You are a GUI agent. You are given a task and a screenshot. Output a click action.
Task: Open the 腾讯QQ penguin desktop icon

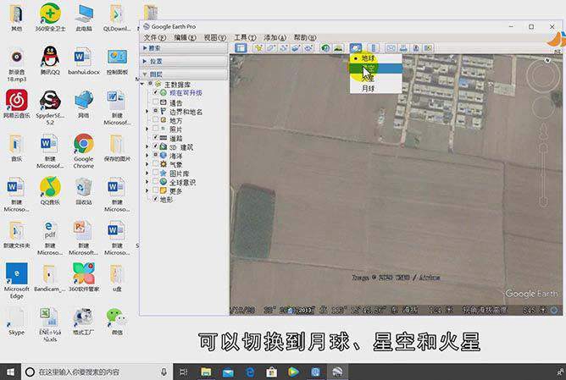pos(50,59)
